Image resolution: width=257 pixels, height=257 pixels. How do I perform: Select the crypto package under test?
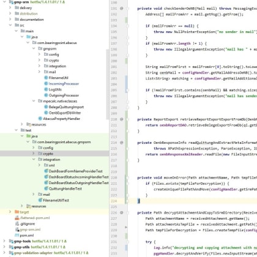48,154
